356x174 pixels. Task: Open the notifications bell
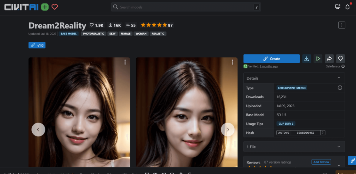tap(347, 7)
